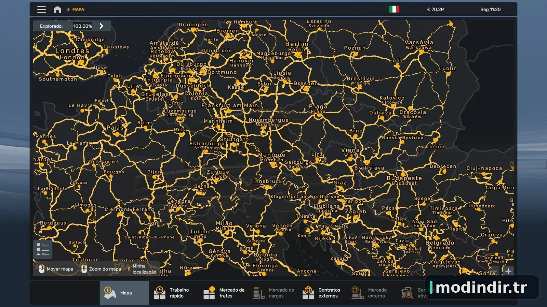Click the Sarajevo city label
Screen dimensions: 547x307
pos(397,271)
